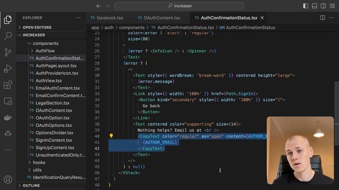
Task: Open AuthView.tsx in explorer
Action: 51,81
